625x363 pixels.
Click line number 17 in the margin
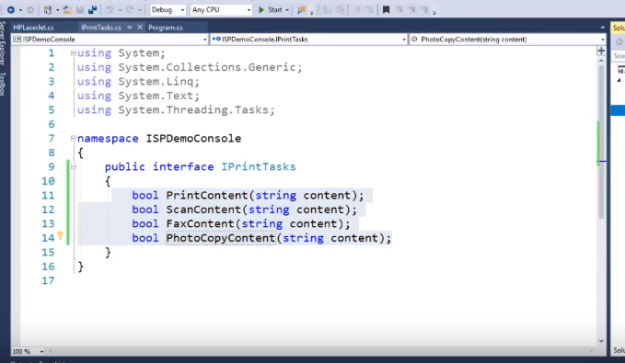[48, 280]
